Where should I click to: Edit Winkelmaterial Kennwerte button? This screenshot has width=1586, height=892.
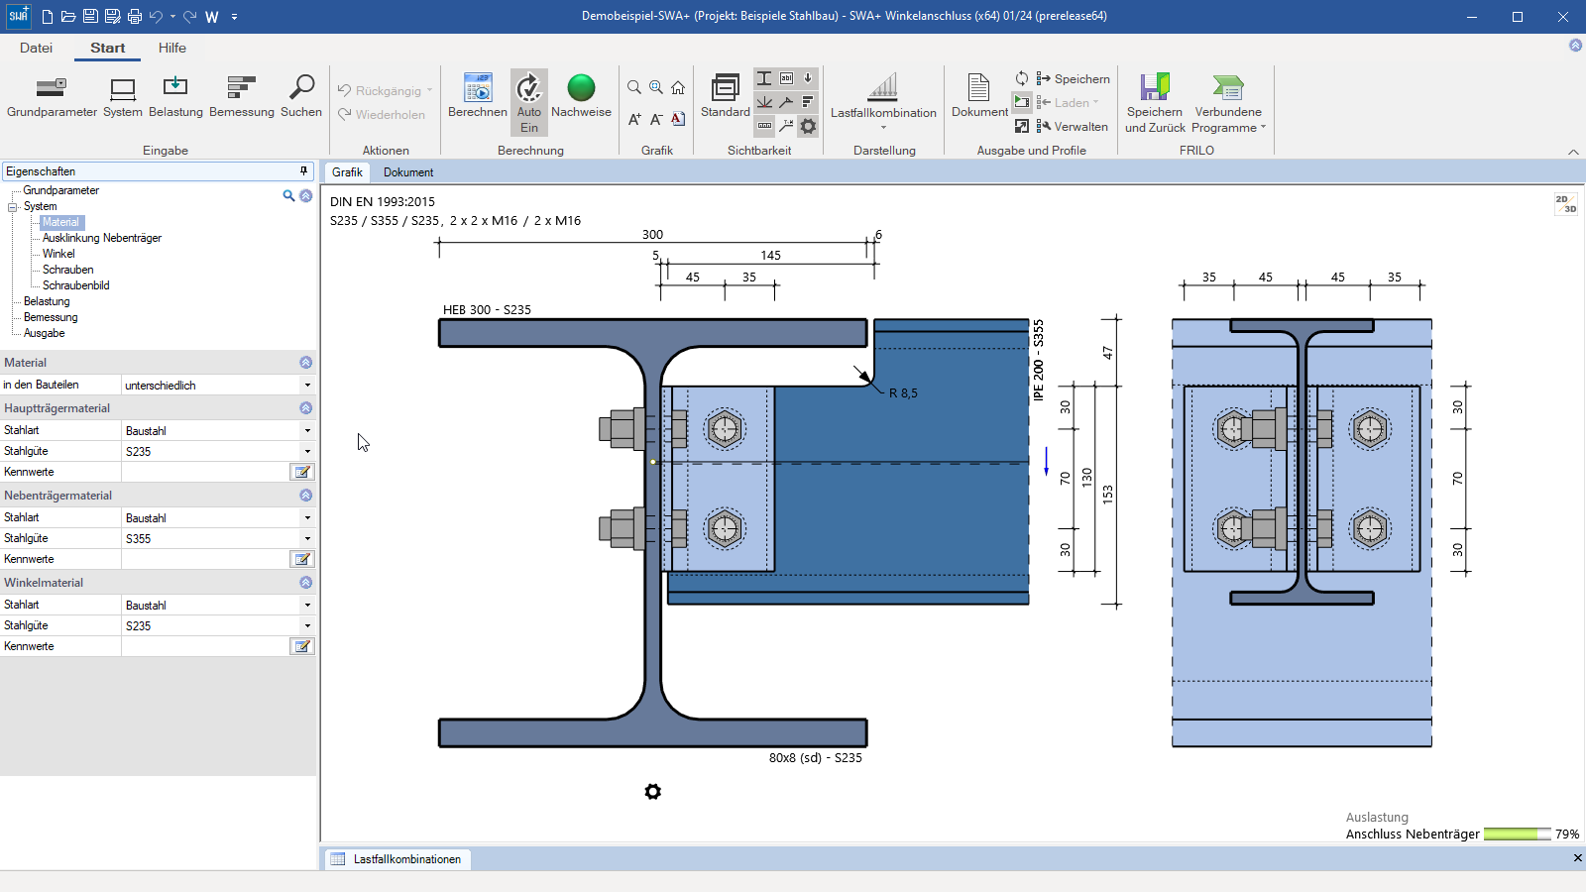point(302,646)
